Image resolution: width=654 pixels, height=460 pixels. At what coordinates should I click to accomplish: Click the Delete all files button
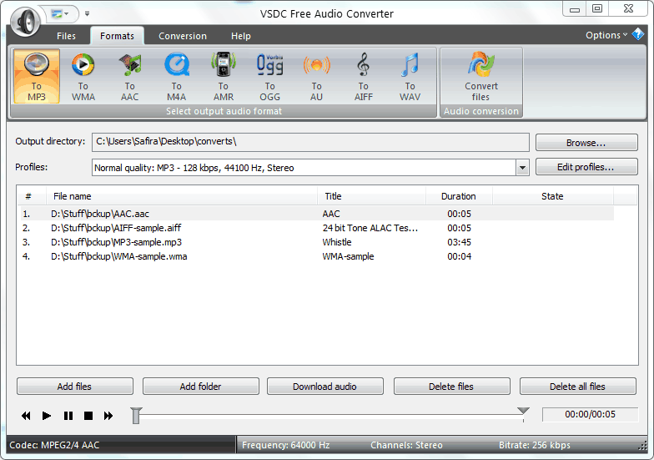point(577,387)
